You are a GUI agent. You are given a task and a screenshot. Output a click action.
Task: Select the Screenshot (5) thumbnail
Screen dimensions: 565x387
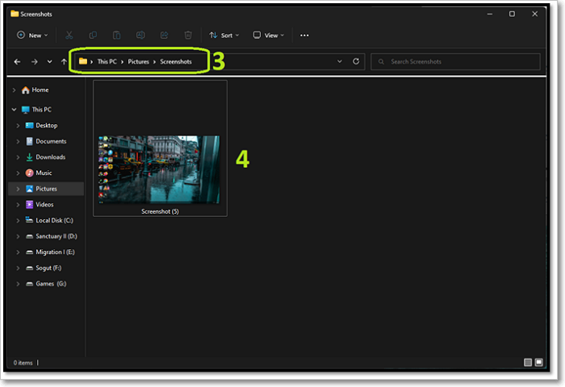tap(160, 171)
